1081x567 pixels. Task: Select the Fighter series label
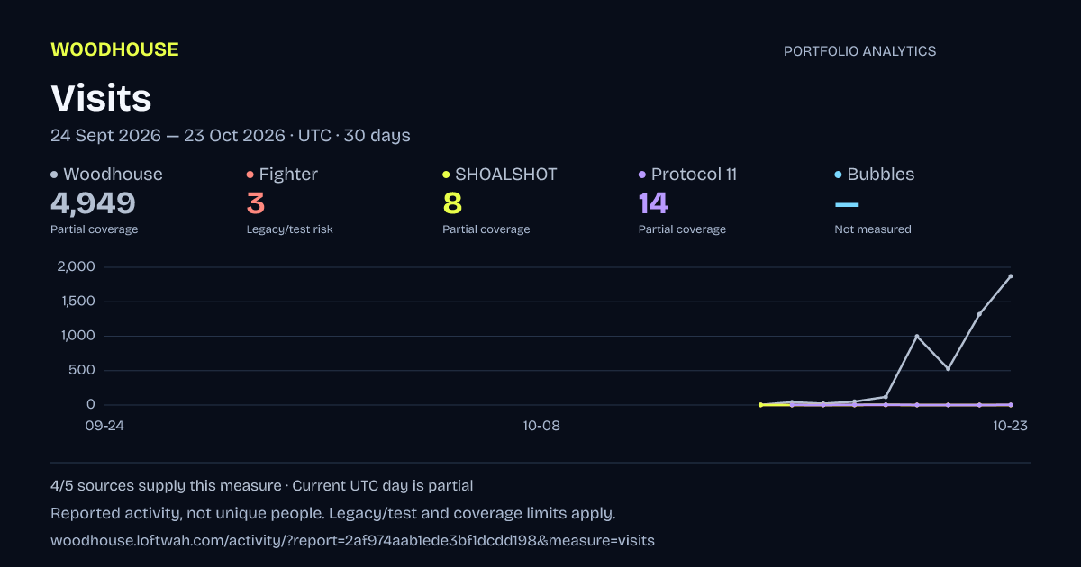[x=288, y=175]
